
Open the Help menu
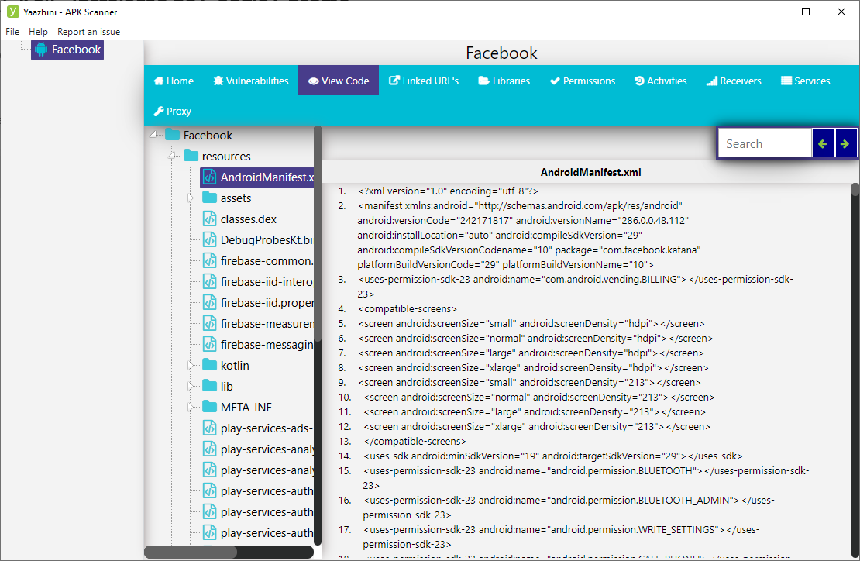(39, 32)
